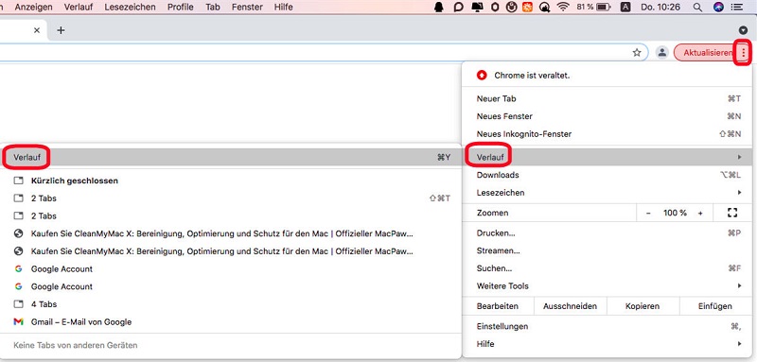757x362 pixels.
Task: Open the Wi-Fi status icon
Action: click(563, 8)
